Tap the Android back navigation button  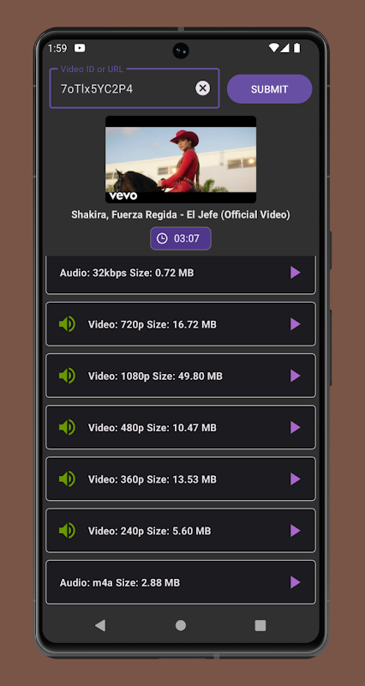[x=100, y=626]
